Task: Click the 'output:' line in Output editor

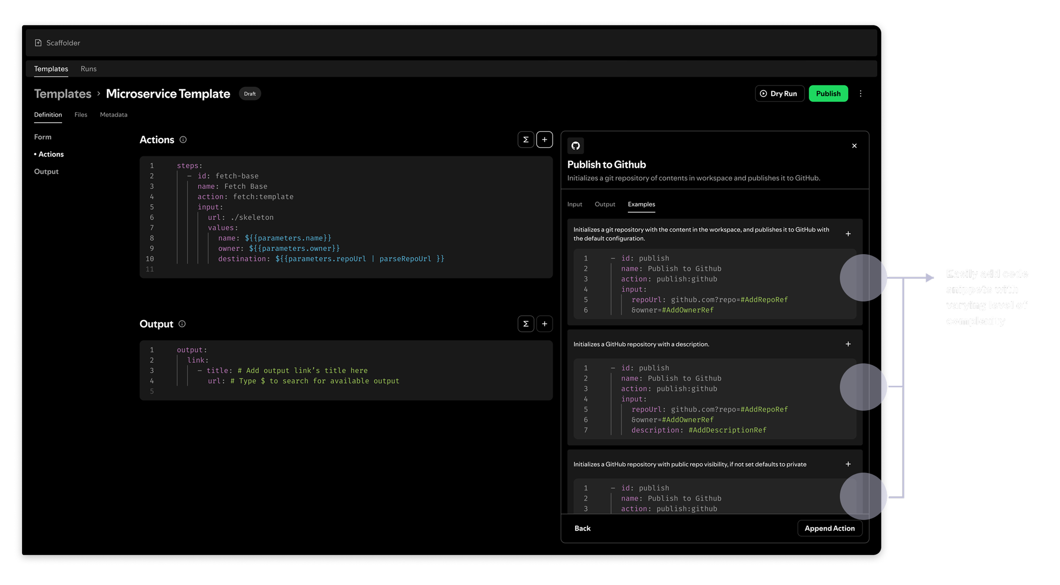Action: click(192, 350)
